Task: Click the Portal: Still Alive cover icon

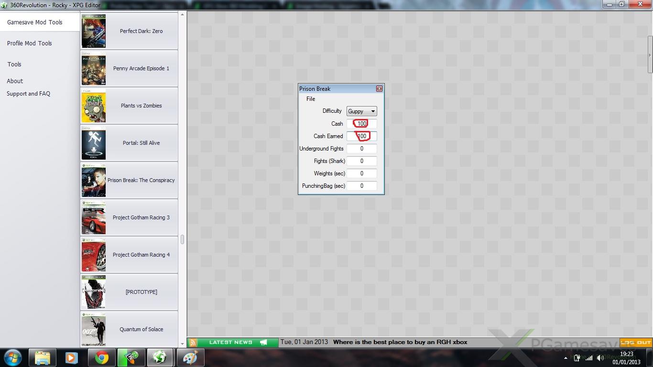Action: point(94,143)
